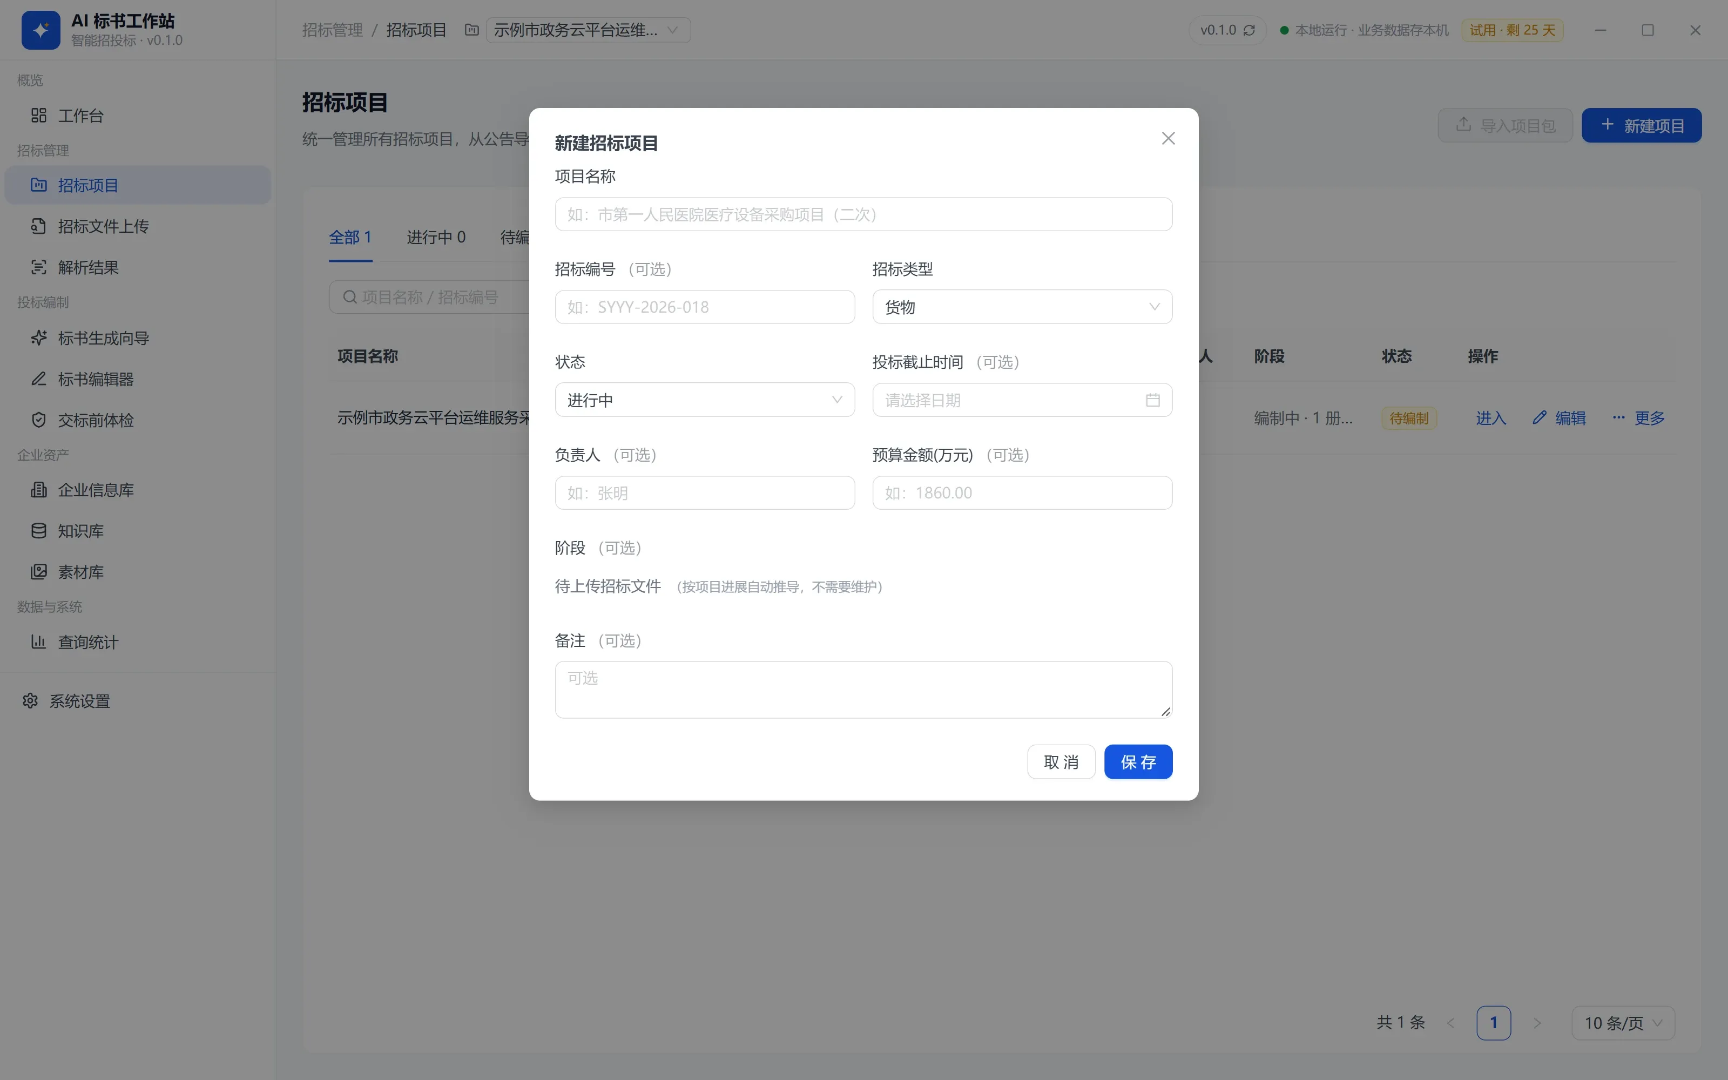Click the AI 标书工作站 logo icon
The image size is (1728, 1080).
tap(40, 30)
